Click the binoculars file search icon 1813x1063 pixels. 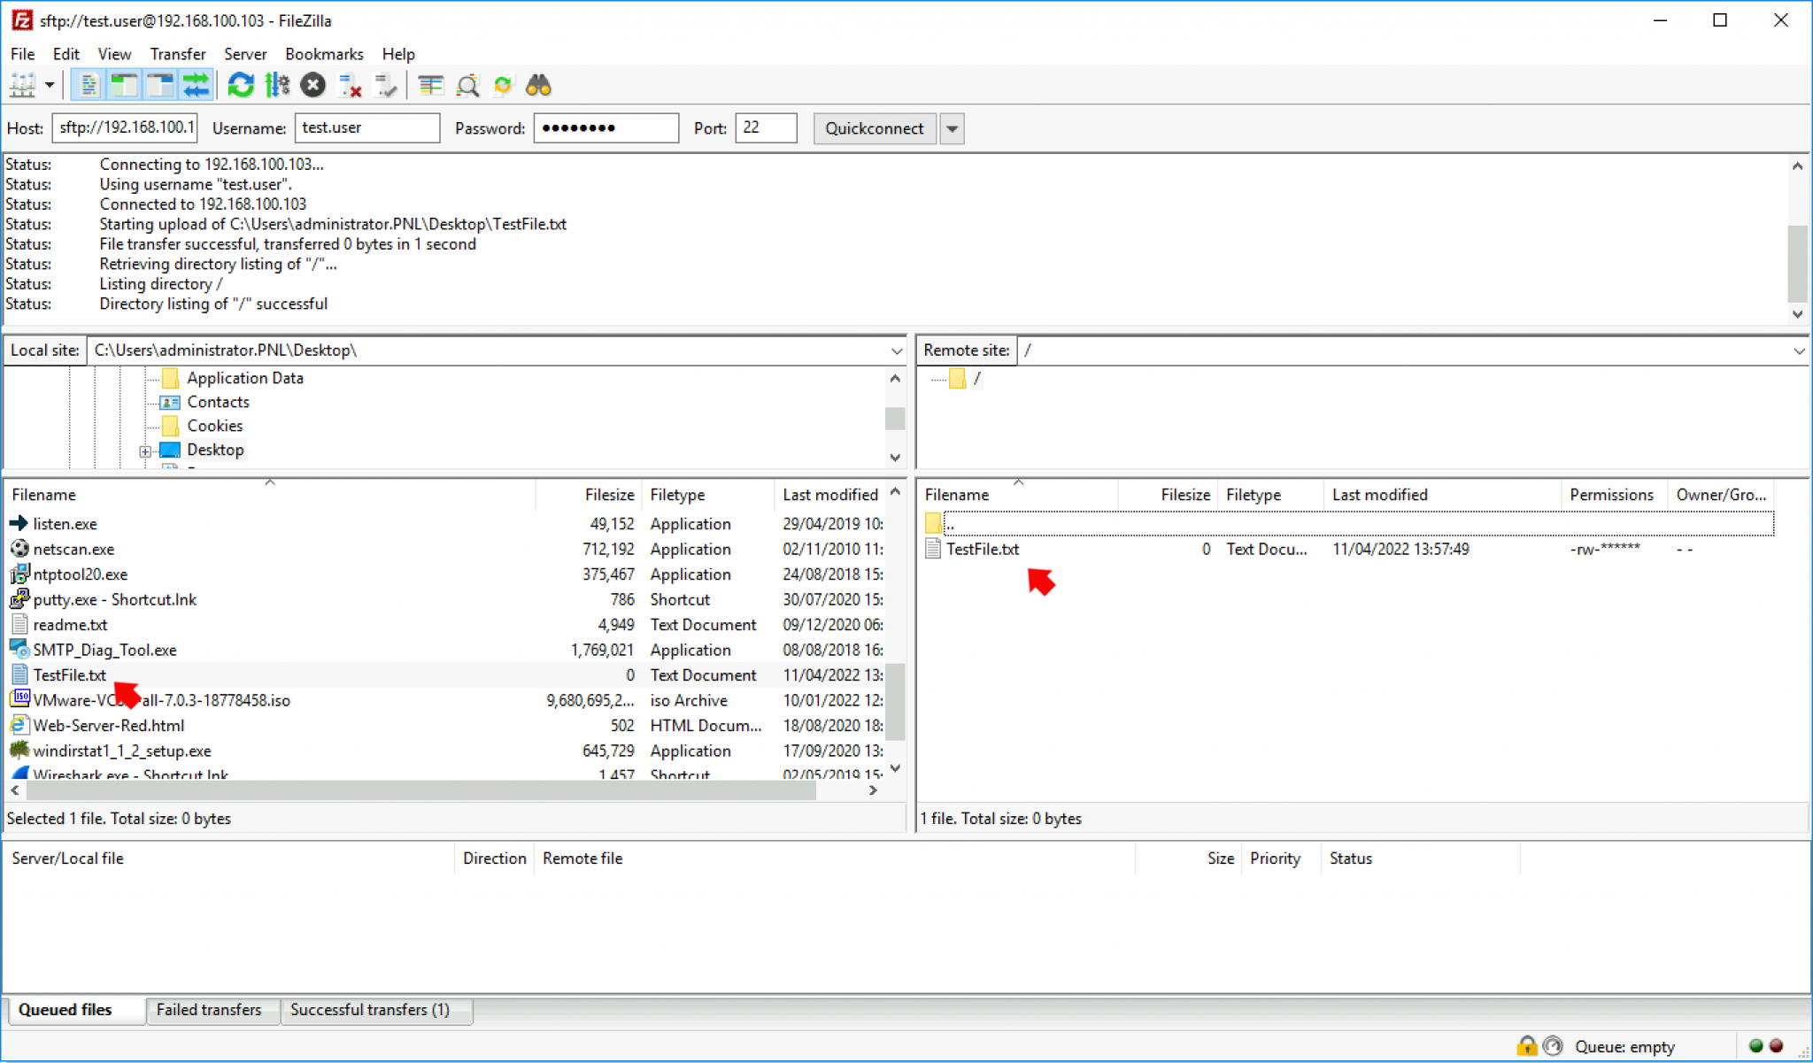click(538, 86)
